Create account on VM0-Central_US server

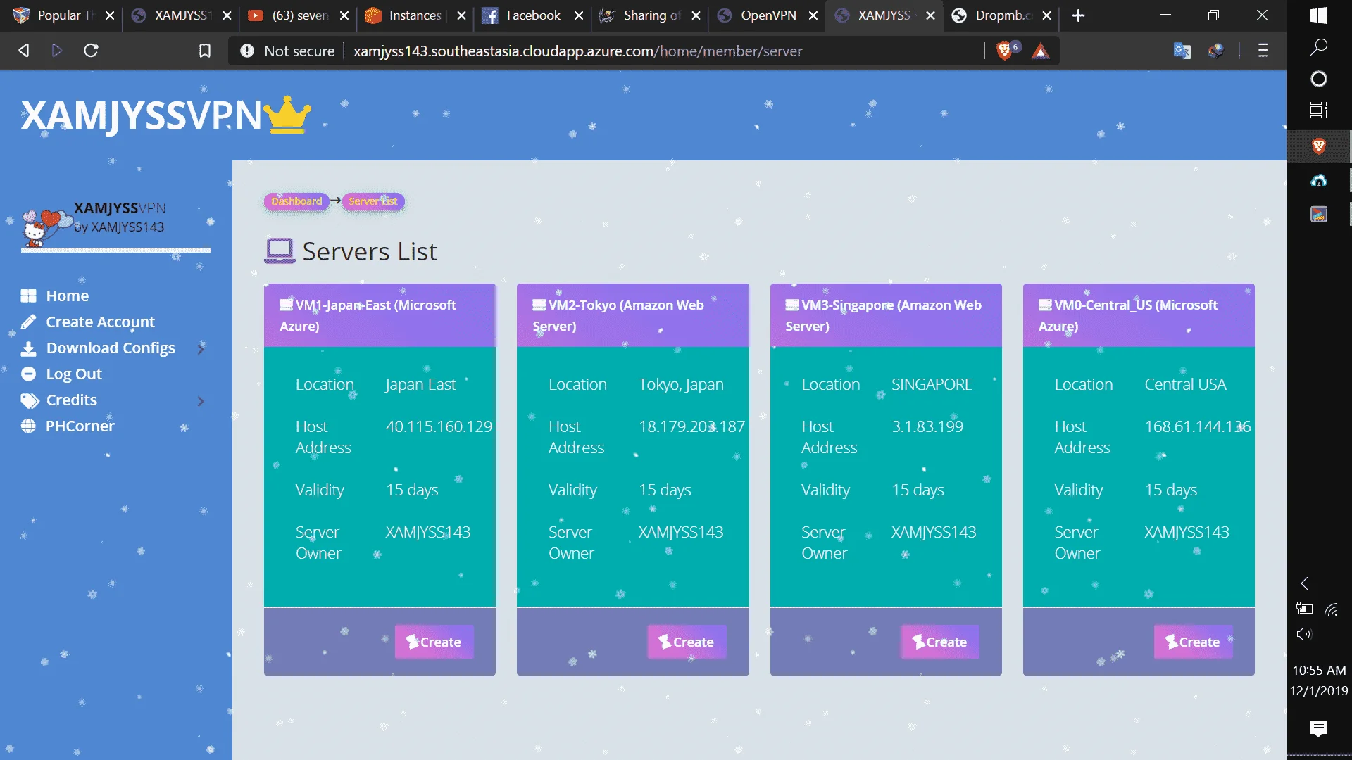1193,642
